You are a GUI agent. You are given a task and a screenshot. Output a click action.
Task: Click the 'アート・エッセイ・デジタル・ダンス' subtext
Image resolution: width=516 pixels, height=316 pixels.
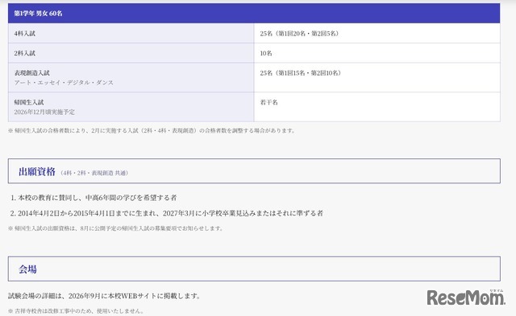pyautogui.click(x=64, y=83)
